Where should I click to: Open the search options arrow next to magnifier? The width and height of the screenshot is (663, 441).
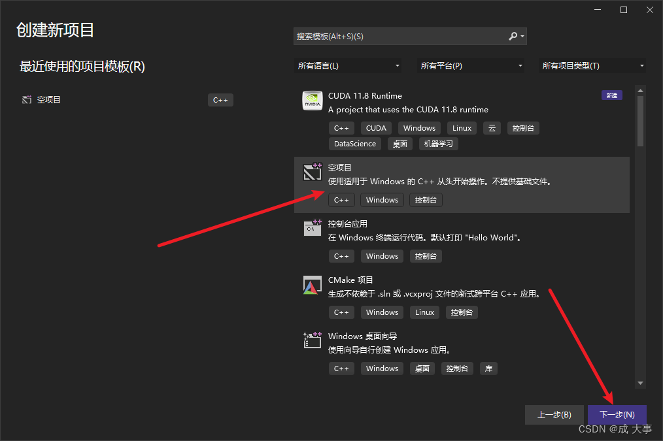tap(522, 36)
